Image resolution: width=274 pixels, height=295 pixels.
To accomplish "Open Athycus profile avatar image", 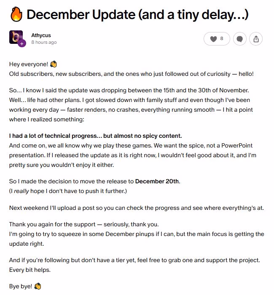I will (x=16, y=38).
